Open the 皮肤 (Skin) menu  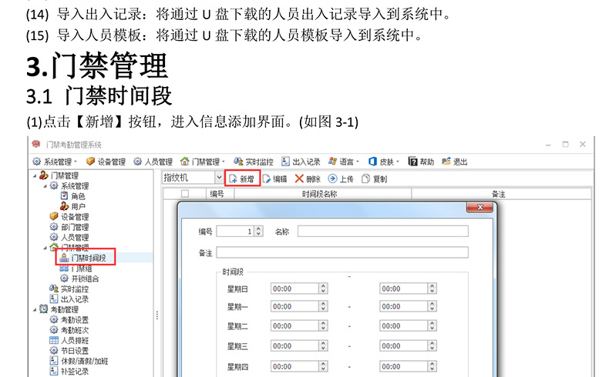[382, 162]
